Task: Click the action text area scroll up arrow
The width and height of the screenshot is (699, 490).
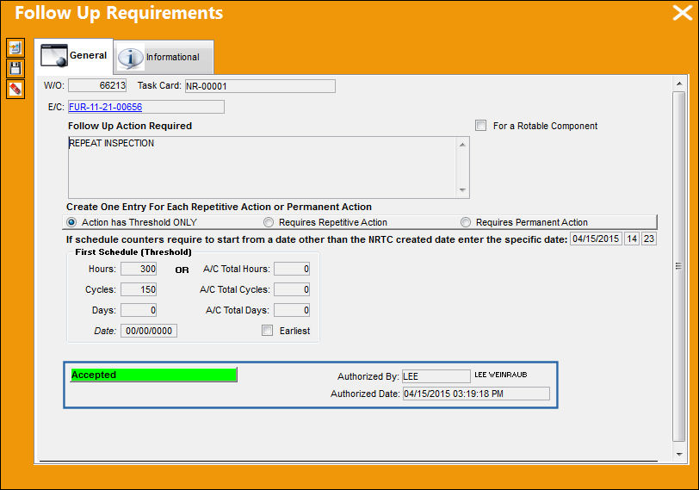Action: (x=462, y=145)
